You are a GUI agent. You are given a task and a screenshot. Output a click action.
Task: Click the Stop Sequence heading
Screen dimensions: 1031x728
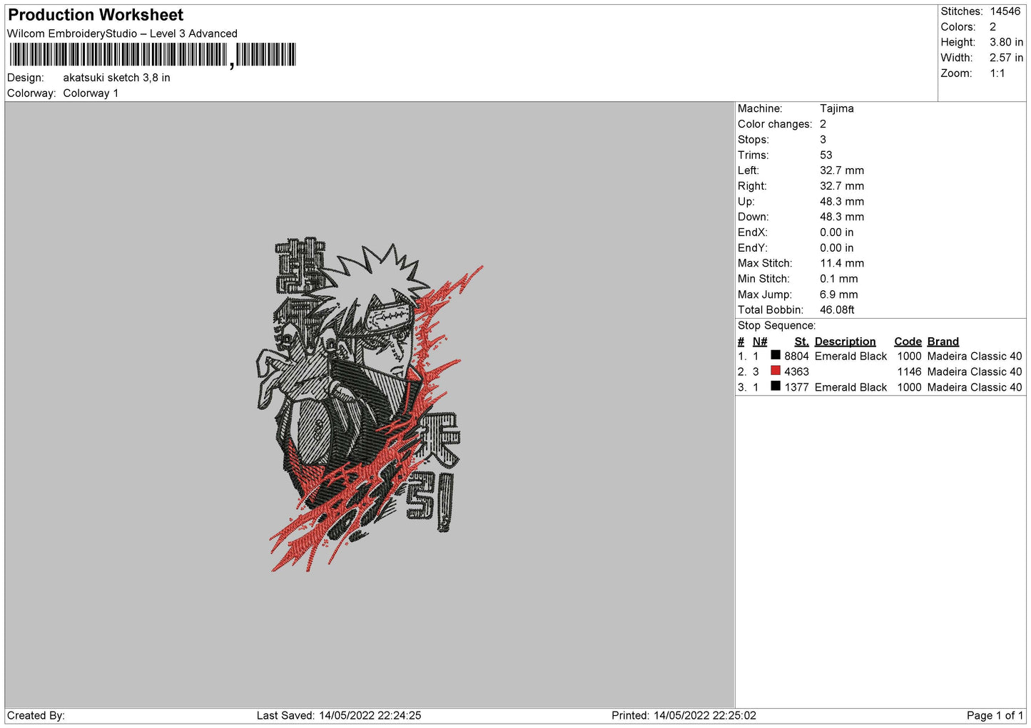[776, 326]
